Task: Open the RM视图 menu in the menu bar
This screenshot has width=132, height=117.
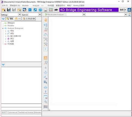Action: [51, 5]
